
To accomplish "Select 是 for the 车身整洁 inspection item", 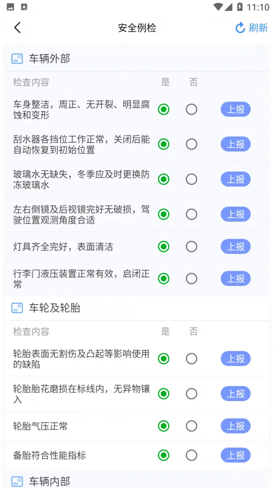I will pos(163,109).
